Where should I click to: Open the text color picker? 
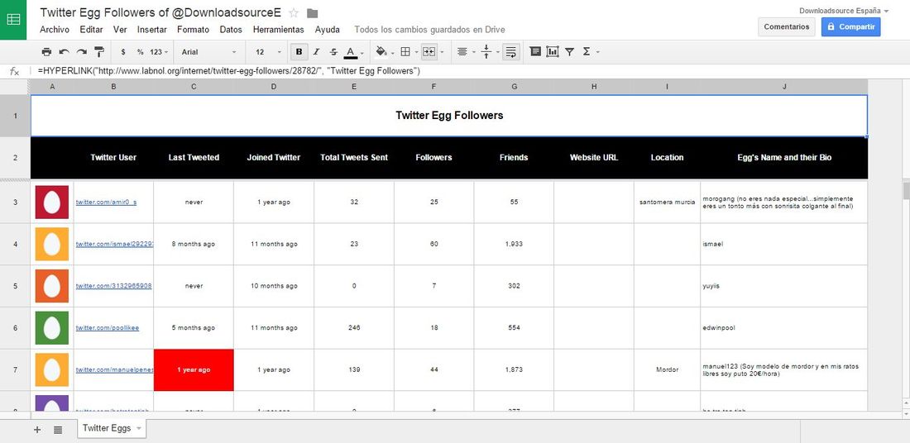click(351, 52)
